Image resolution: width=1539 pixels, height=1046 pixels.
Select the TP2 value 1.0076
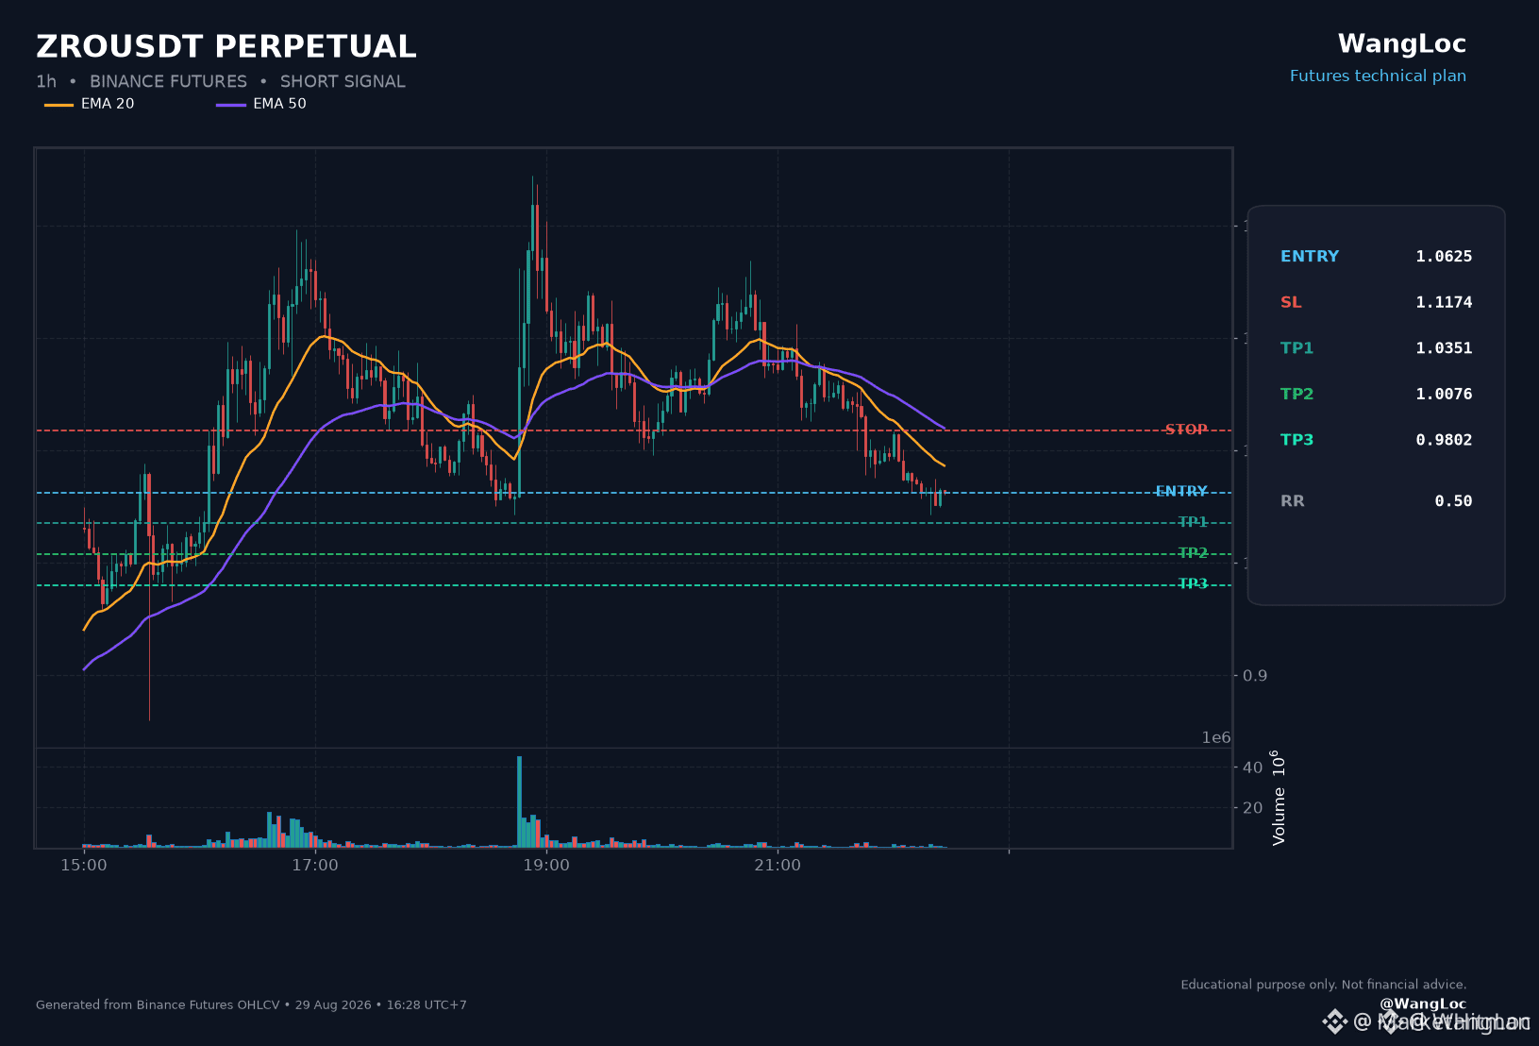point(1444,395)
